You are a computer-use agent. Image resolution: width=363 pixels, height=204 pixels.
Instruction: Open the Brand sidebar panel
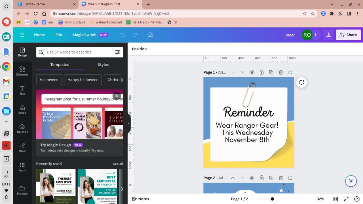pos(22,110)
